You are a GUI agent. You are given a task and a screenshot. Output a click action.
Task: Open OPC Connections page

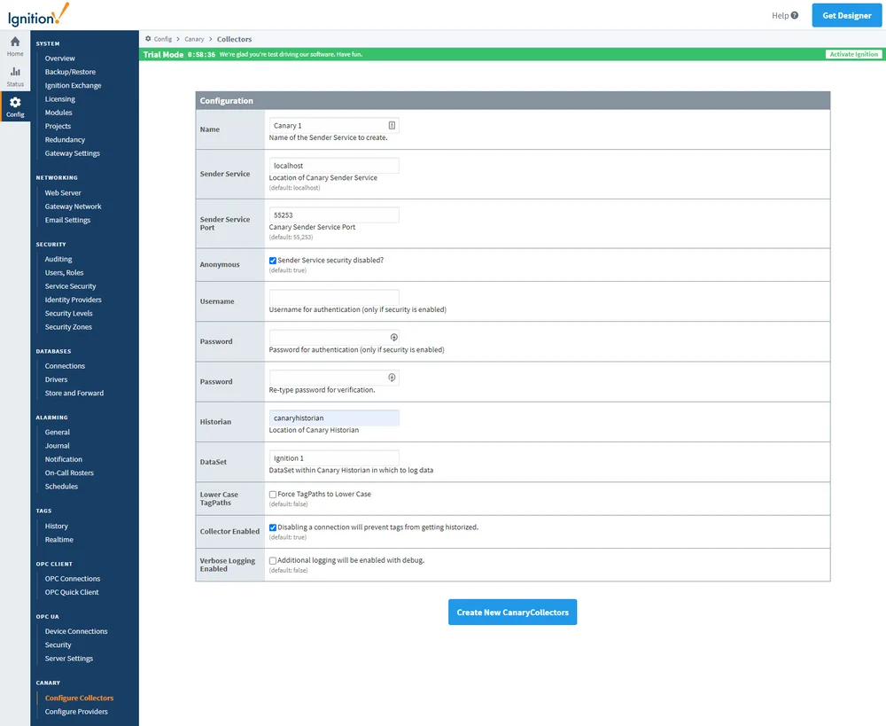tap(73, 579)
